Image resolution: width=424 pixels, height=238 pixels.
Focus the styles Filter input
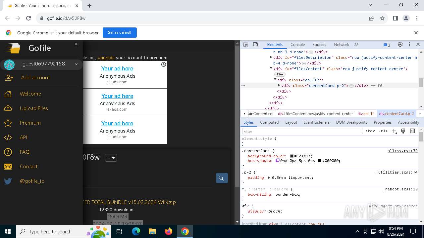302,131
